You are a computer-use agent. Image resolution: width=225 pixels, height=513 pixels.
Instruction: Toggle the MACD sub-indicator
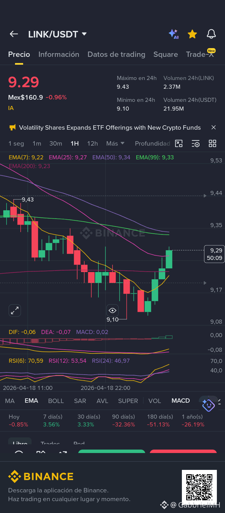coord(181,401)
